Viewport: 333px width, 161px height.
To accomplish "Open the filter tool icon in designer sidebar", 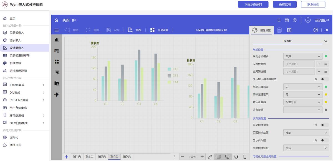I will (56, 72).
